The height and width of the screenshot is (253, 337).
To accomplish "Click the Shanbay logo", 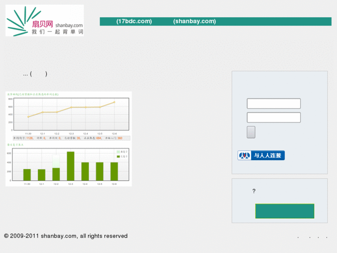I will (x=45, y=20).
